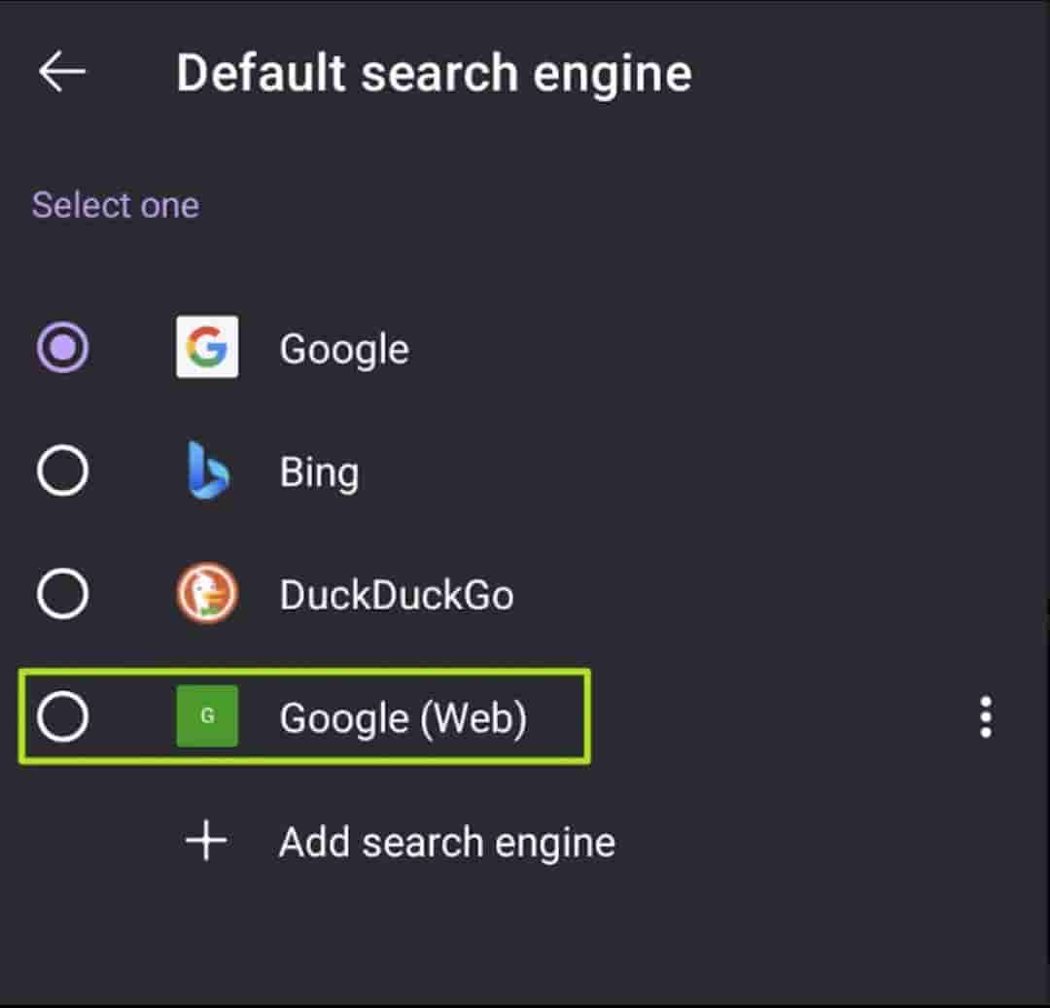Click the DuckDuckGo duck icon
This screenshot has height=1008, width=1050.
(207, 594)
